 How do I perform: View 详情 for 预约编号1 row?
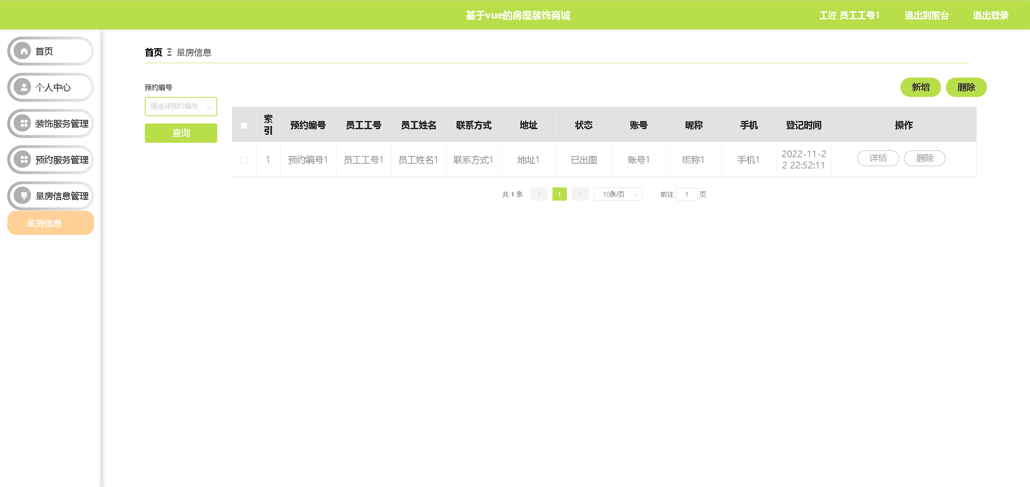(878, 158)
